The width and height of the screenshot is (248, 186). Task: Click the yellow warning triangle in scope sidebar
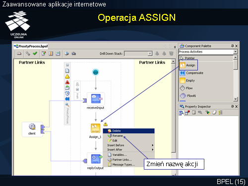coord(67,76)
